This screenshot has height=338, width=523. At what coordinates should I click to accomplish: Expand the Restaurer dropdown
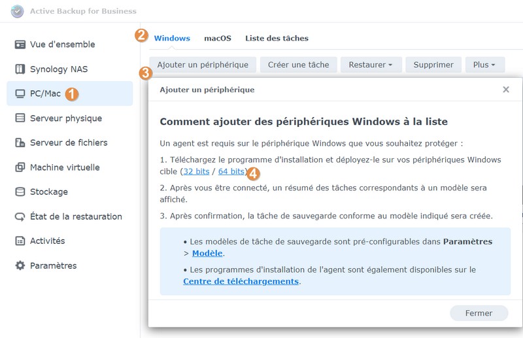coord(371,65)
